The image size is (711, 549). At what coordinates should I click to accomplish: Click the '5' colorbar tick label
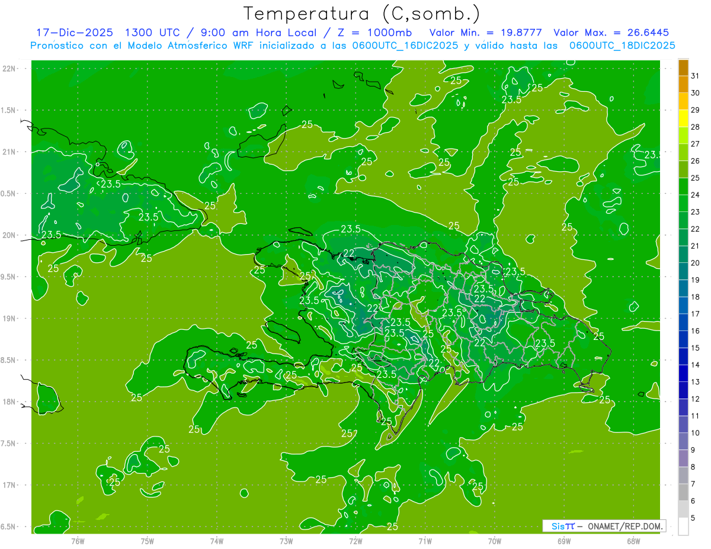(693, 518)
